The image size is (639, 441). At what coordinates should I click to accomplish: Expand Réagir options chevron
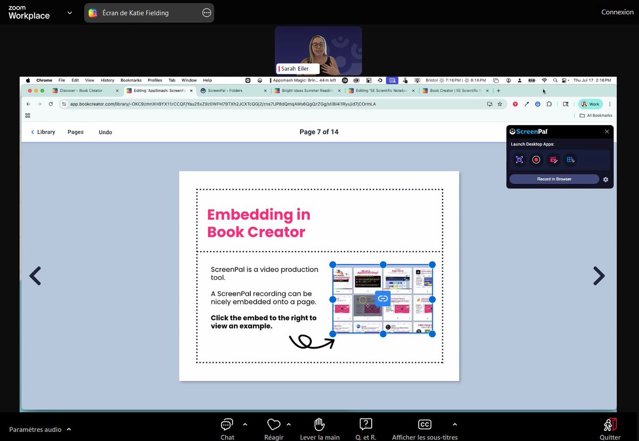click(289, 424)
